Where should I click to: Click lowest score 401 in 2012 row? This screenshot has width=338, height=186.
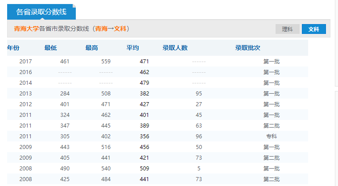coord(65,104)
